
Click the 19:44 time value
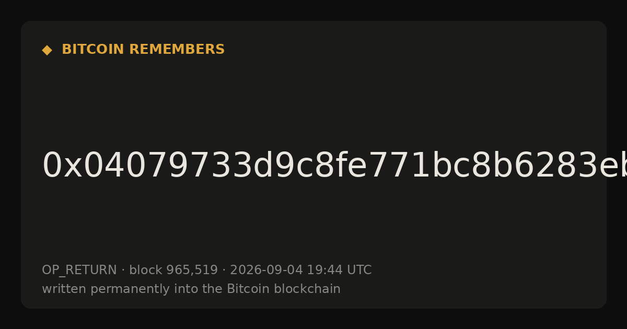point(323,271)
